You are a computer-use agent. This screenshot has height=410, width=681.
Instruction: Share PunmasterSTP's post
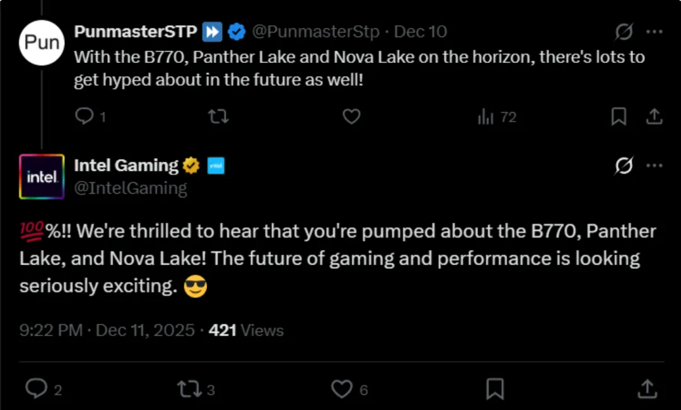coord(655,117)
